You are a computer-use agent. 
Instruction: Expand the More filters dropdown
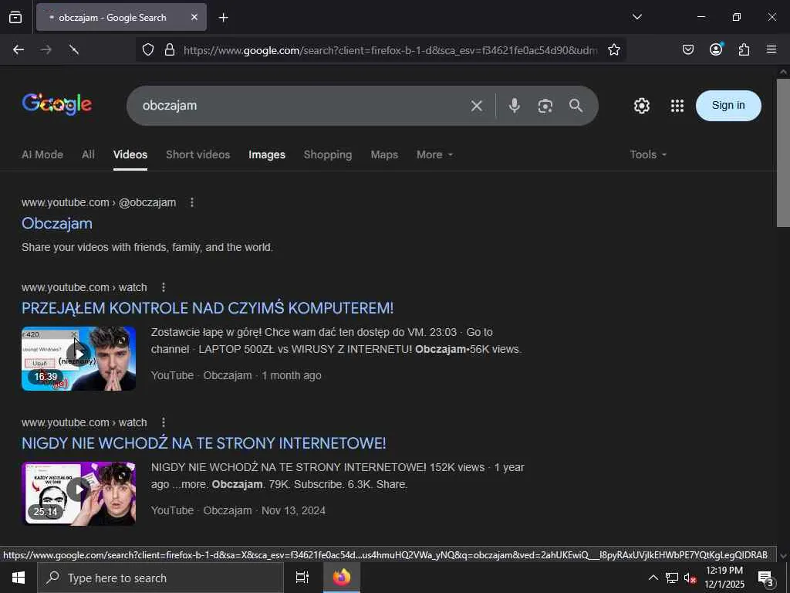click(435, 154)
